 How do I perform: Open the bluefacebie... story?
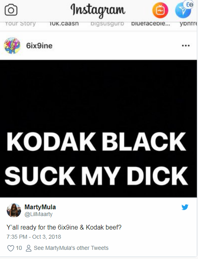(x=151, y=23)
